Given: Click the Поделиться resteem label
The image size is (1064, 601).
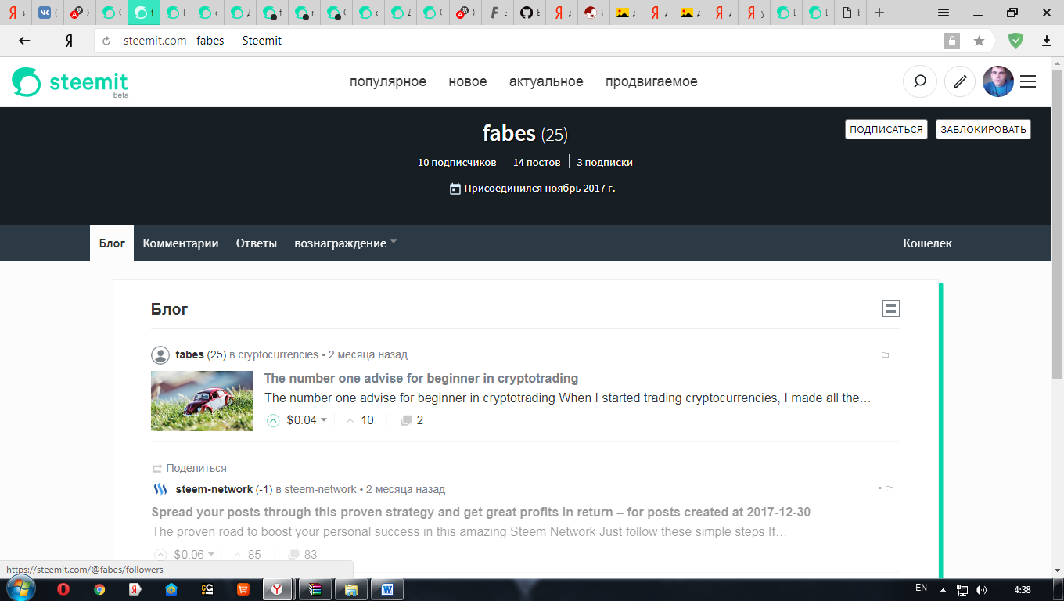Looking at the screenshot, I should [196, 468].
